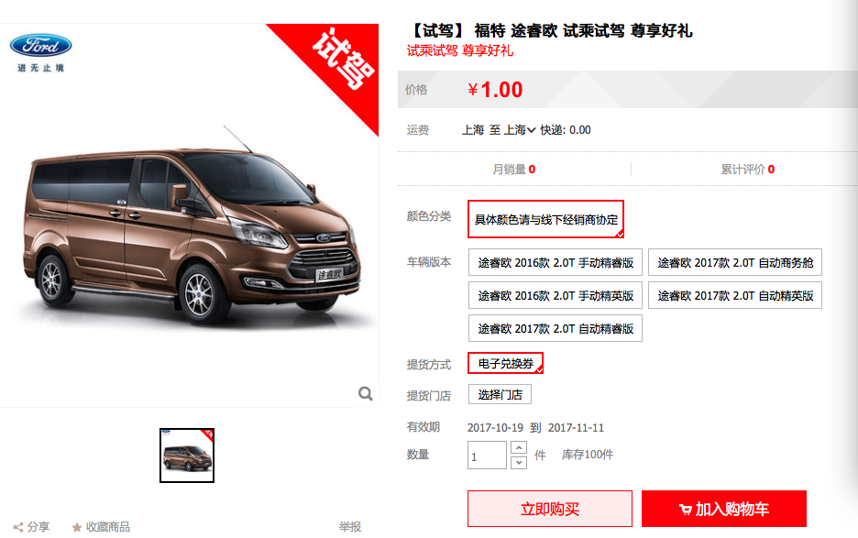Toggle the 电子兑换券 pickup method
The width and height of the screenshot is (858, 538).
coord(505,364)
